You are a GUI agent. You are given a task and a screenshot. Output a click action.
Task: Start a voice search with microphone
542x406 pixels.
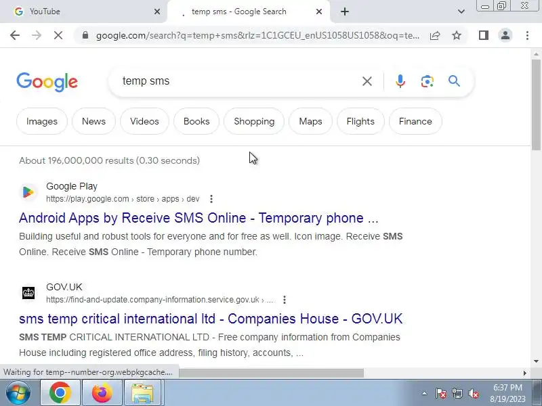(400, 81)
